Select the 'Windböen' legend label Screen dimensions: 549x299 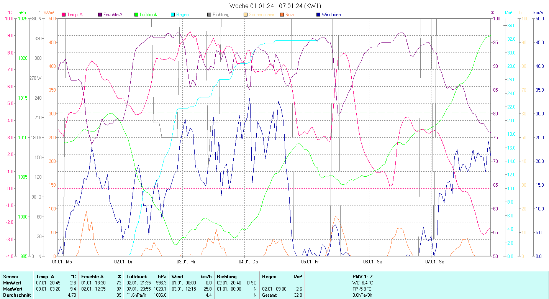click(331, 15)
